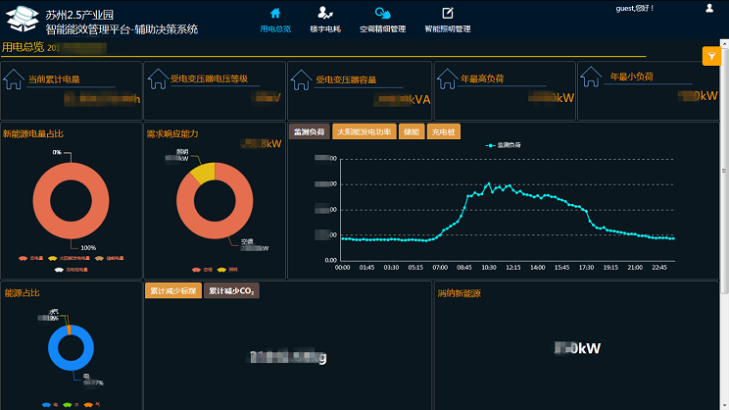Select the 储能 tab
This screenshot has width=729, height=410.
click(x=411, y=131)
